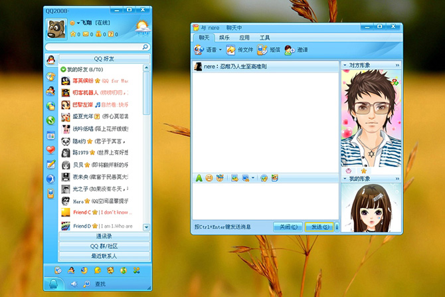Click the contact search input field

tap(94, 47)
